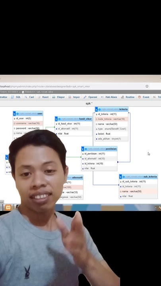This screenshot has width=161, height=286.
Task: Switch to the Operasi tab
Action: coord(90,97)
